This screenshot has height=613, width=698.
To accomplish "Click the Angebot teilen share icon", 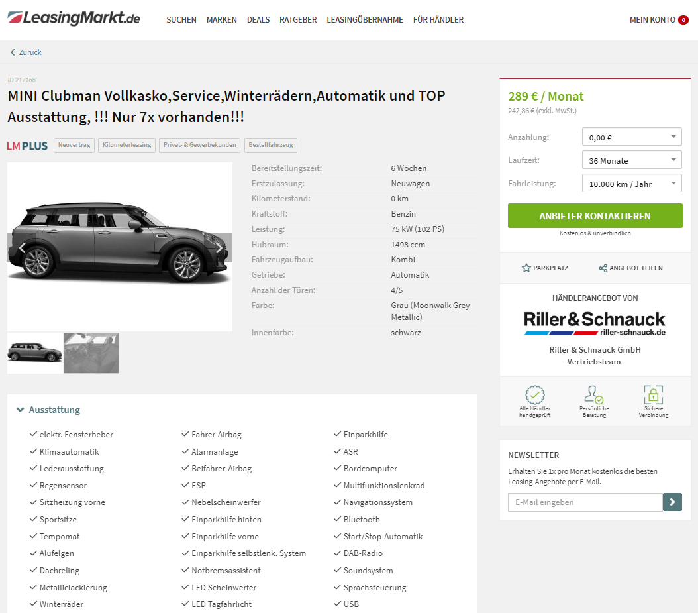I will (x=603, y=268).
